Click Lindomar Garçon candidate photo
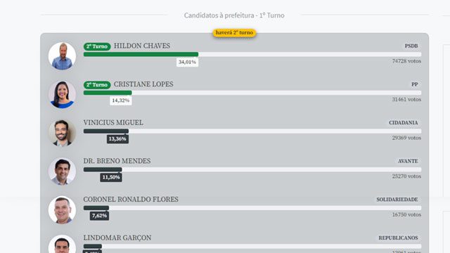The height and width of the screenshot is (253, 450). (62, 244)
